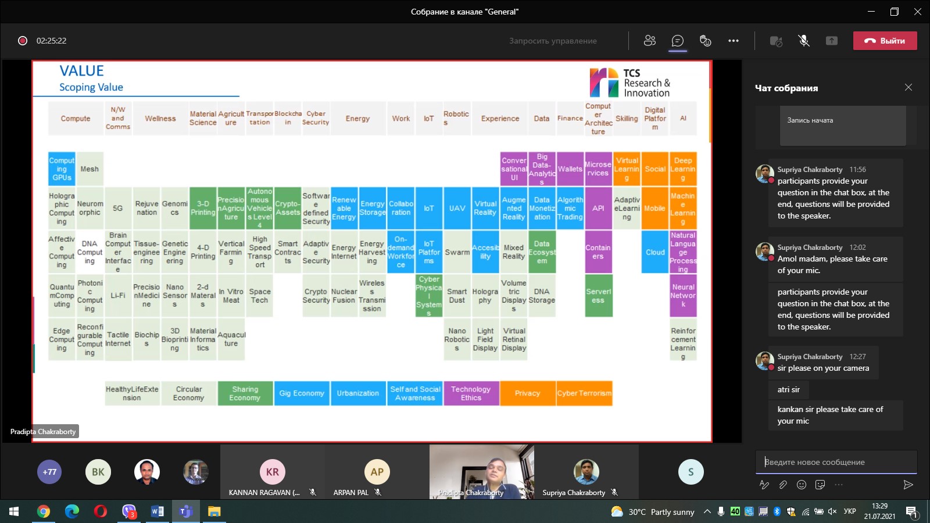
Task: Click the Запросить управление request control button
Action: 553,41
